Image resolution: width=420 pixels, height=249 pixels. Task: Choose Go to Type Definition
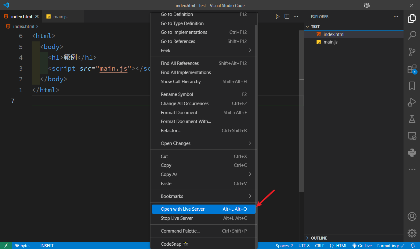(203, 23)
